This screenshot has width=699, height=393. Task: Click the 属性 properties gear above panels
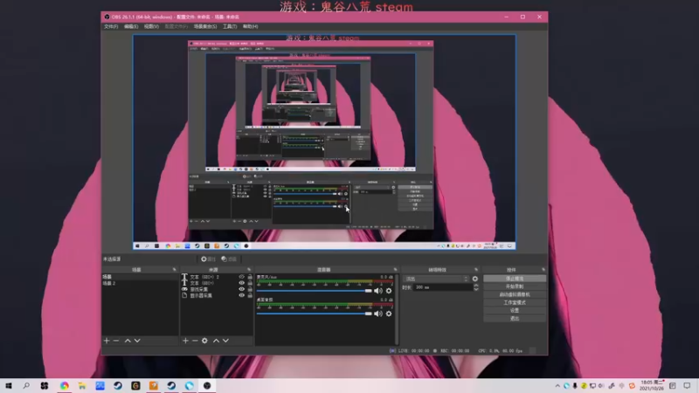[x=208, y=259]
